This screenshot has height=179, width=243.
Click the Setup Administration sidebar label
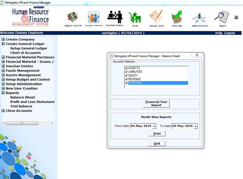[24, 84]
